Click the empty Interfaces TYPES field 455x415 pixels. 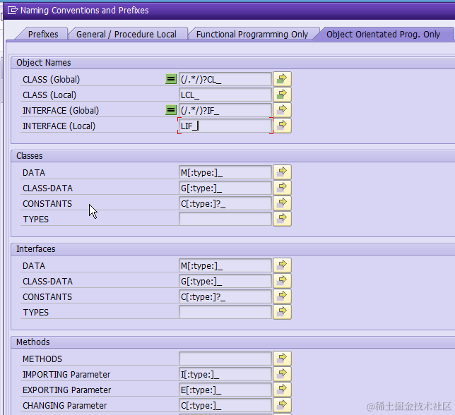click(x=225, y=312)
